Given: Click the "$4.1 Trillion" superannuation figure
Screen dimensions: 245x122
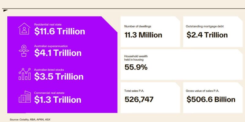Looking at the screenshot, I should pyautogui.click(x=58, y=53).
